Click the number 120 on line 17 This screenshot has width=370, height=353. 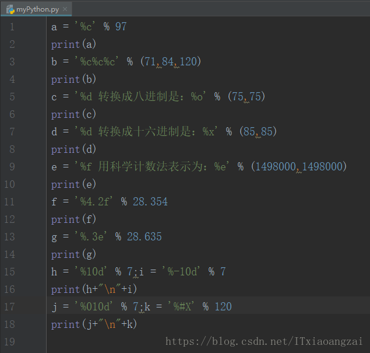[x=223, y=306]
